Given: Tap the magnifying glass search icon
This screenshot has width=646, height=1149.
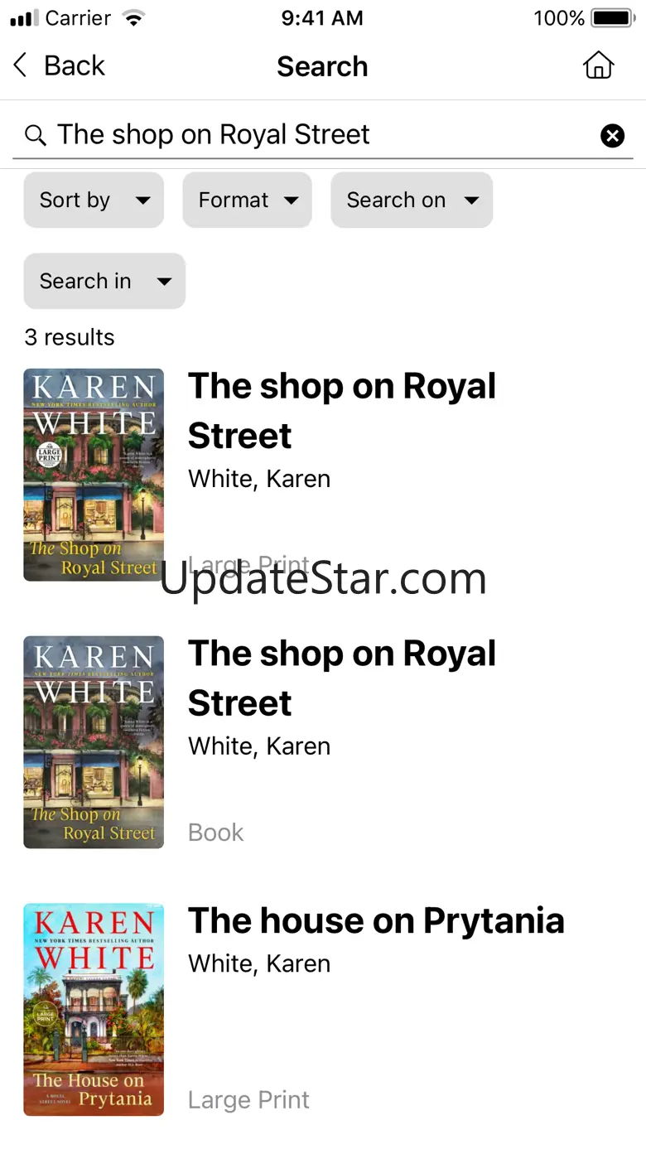Looking at the screenshot, I should (35, 135).
